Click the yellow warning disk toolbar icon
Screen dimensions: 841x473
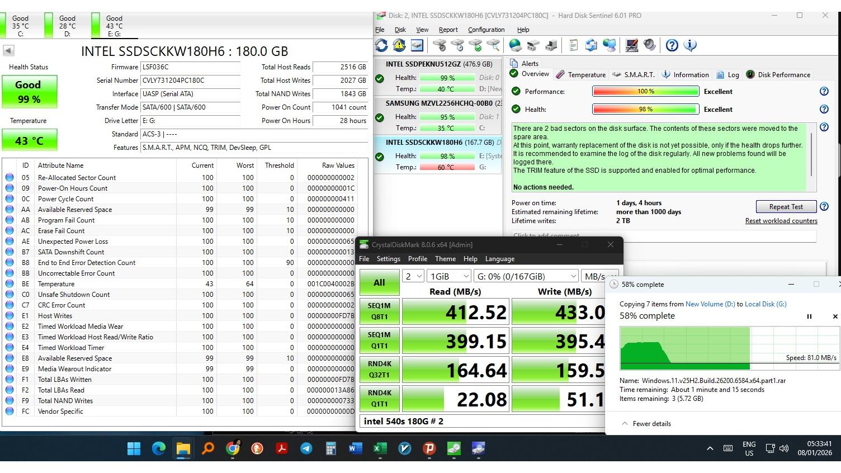399,45
